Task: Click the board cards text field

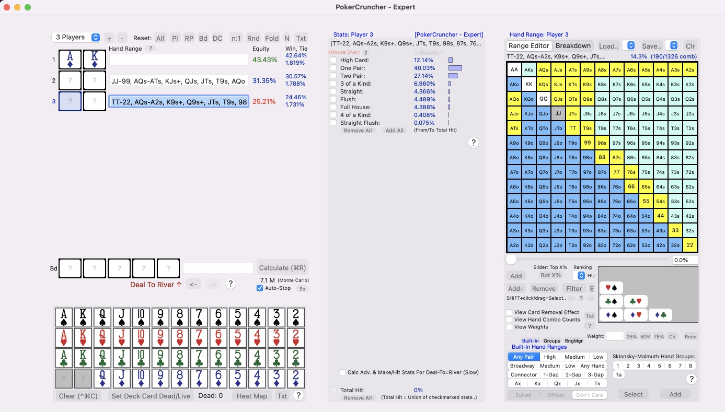Action: tap(218, 268)
